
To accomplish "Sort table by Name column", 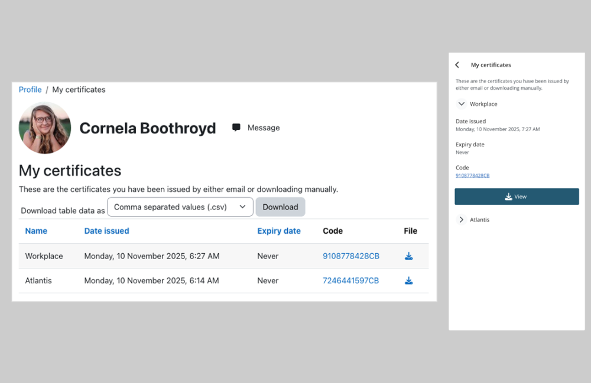I will 36,231.
